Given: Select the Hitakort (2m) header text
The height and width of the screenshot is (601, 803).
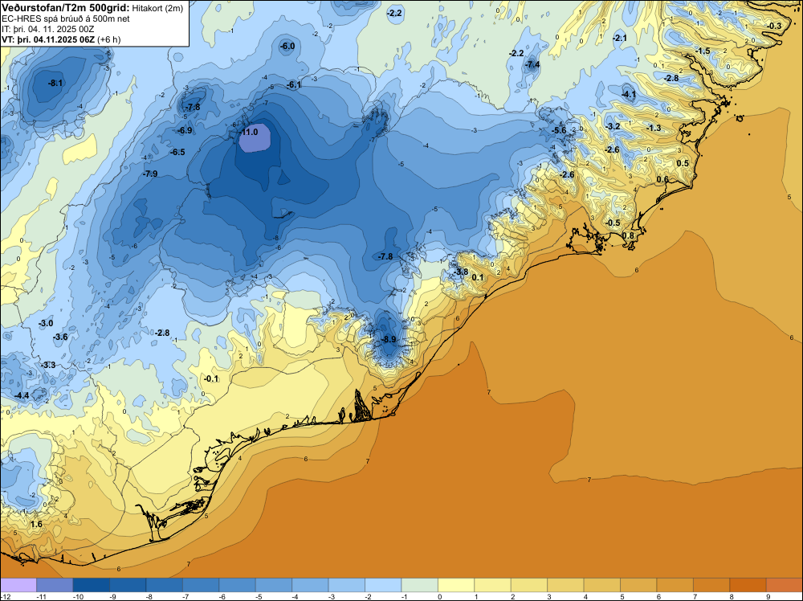Looking at the screenshot, I should click(157, 8).
